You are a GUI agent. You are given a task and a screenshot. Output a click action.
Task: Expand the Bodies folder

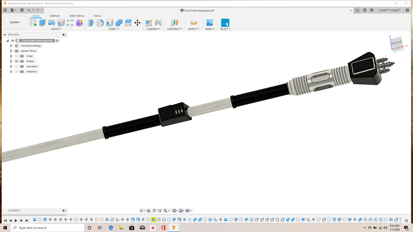click(11, 61)
